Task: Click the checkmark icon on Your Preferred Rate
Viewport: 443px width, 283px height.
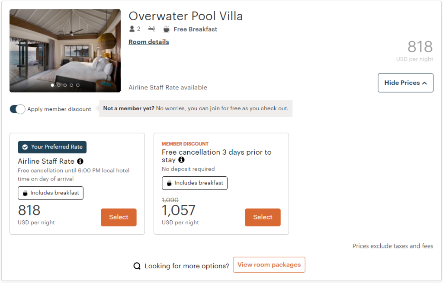Action: click(x=25, y=147)
